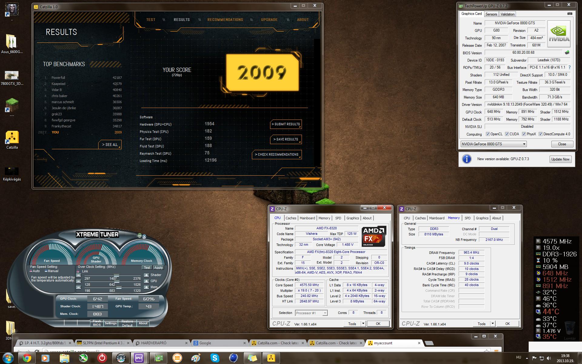Select Auto fan speed setting
This screenshot has width=582, height=364.
tap(31, 271)
